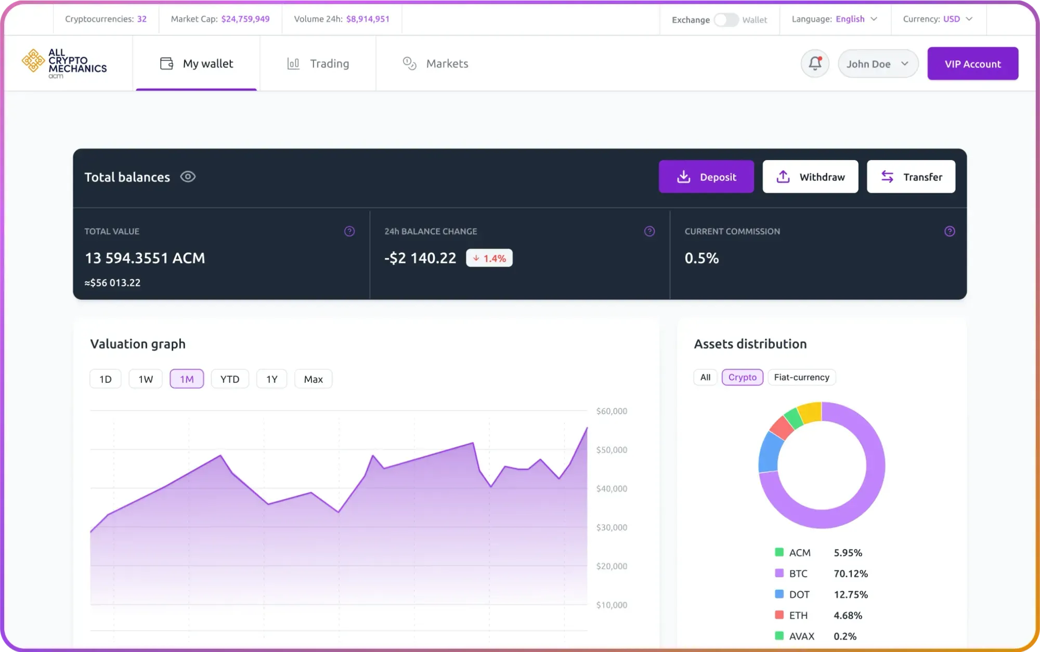Filter assets by Fiat-currency tab
This screenshot has height=652, width=1040.
pyautogui.click(x=801, y=377)
